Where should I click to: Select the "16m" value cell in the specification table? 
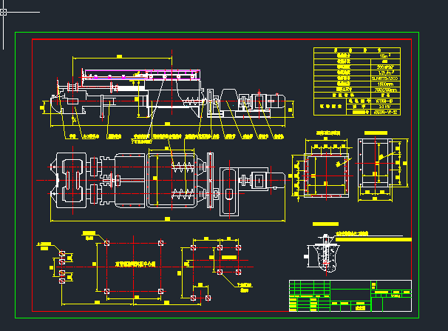385,56
